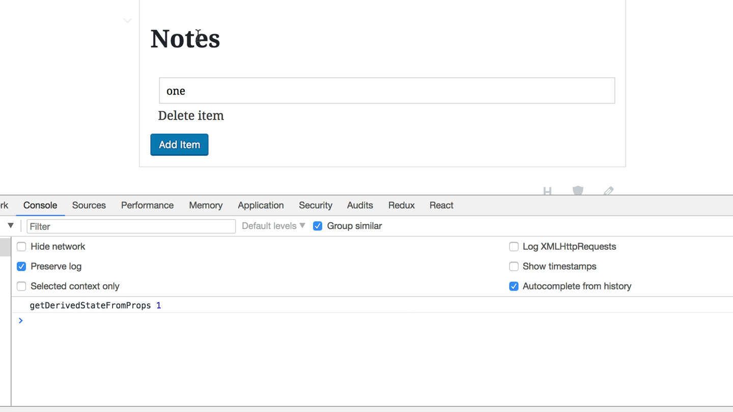Open the React tab
733x412 pixels.
click(441, 205)
